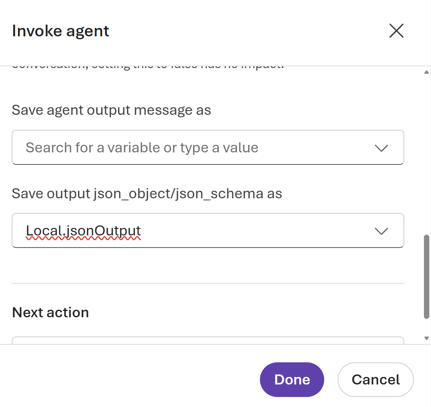Close the Invoke agent dialog
The width and height of the screenshot is (431, 407).
[x=396, y=30]
